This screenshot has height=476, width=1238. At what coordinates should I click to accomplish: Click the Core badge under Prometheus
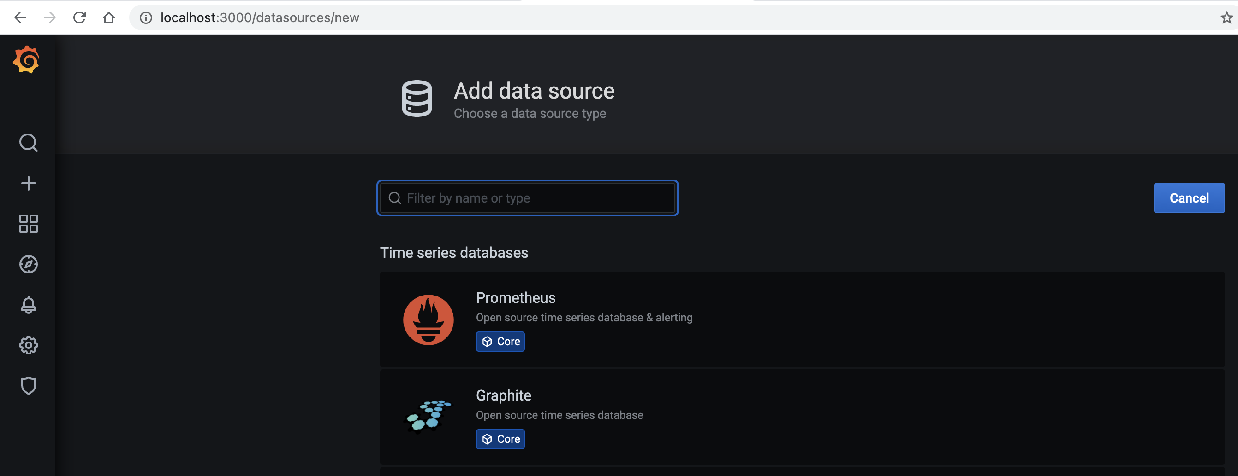pos(500,342)
